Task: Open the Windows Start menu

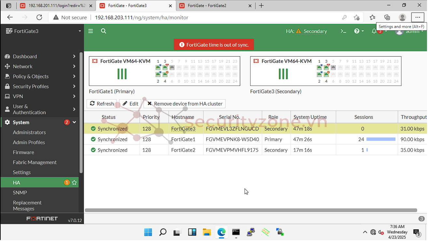Action: click(x=148, y=232)
